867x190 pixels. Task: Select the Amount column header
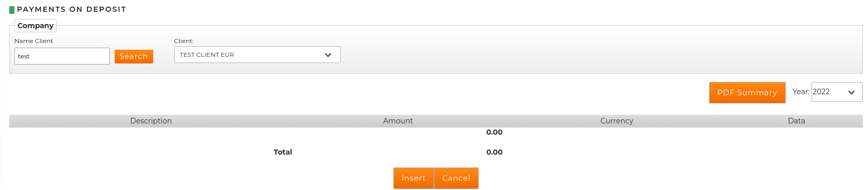(398, 121)
